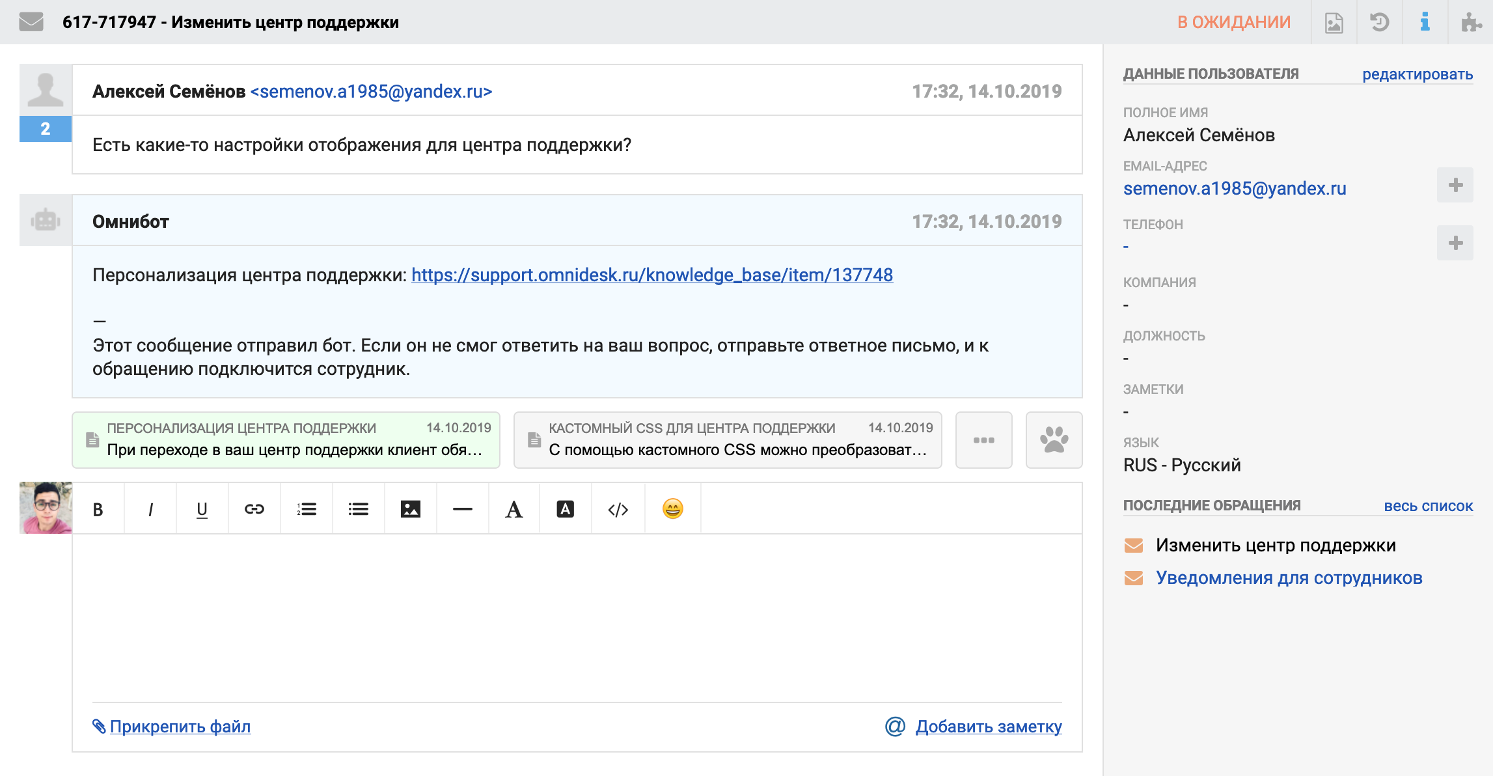Screen dimensions: 1493x776
Task: Open the emoji picker
Action: [x=673, y=509]
